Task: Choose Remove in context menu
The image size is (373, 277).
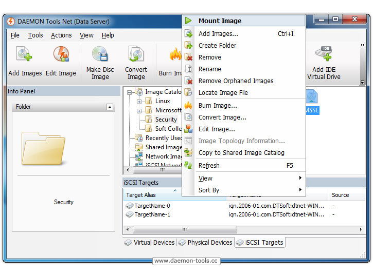Action: tap(244, 57)
